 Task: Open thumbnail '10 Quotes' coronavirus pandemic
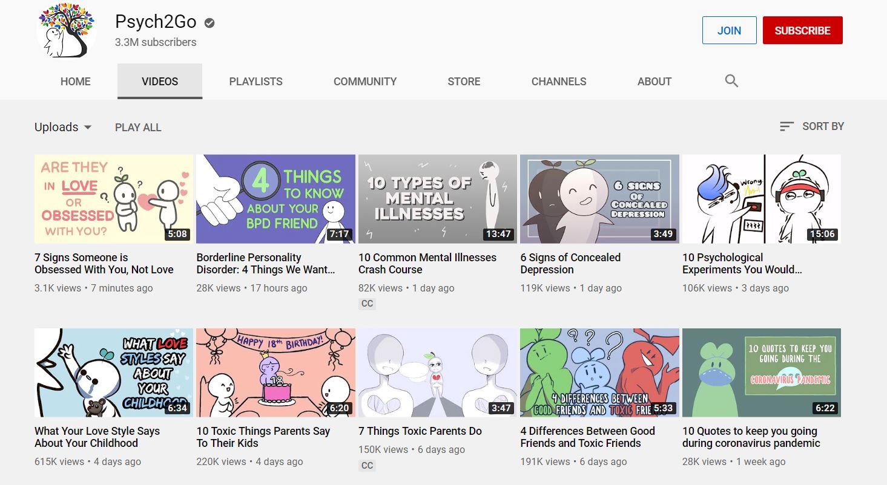(x=762, y=373)
